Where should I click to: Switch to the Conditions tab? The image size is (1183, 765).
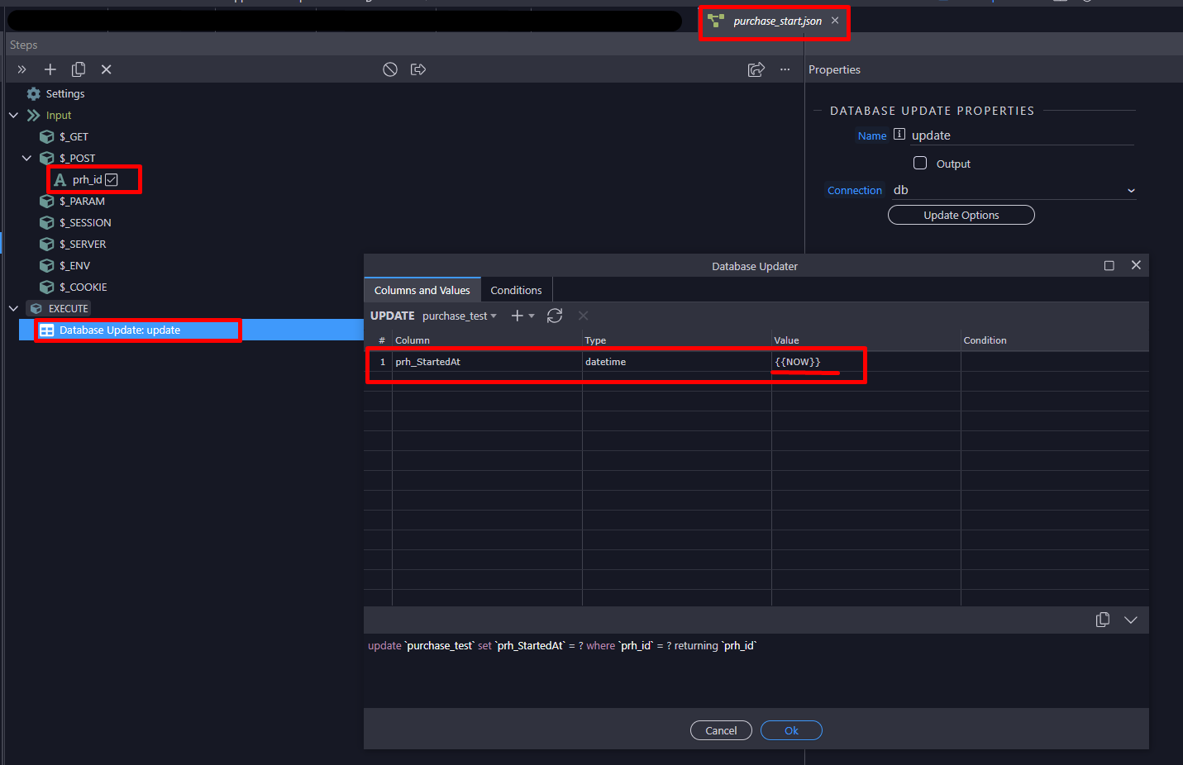click(516, 291)
